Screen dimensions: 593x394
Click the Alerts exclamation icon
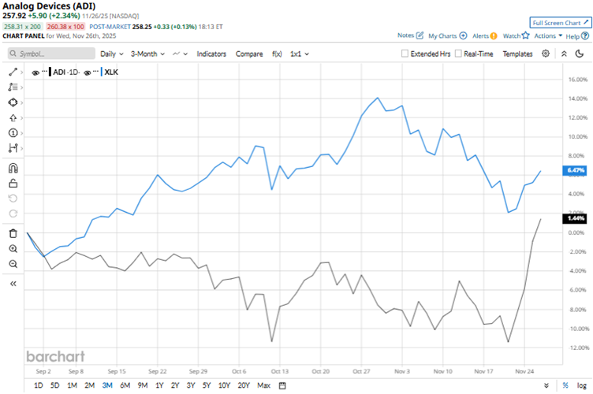pos(494,36)
